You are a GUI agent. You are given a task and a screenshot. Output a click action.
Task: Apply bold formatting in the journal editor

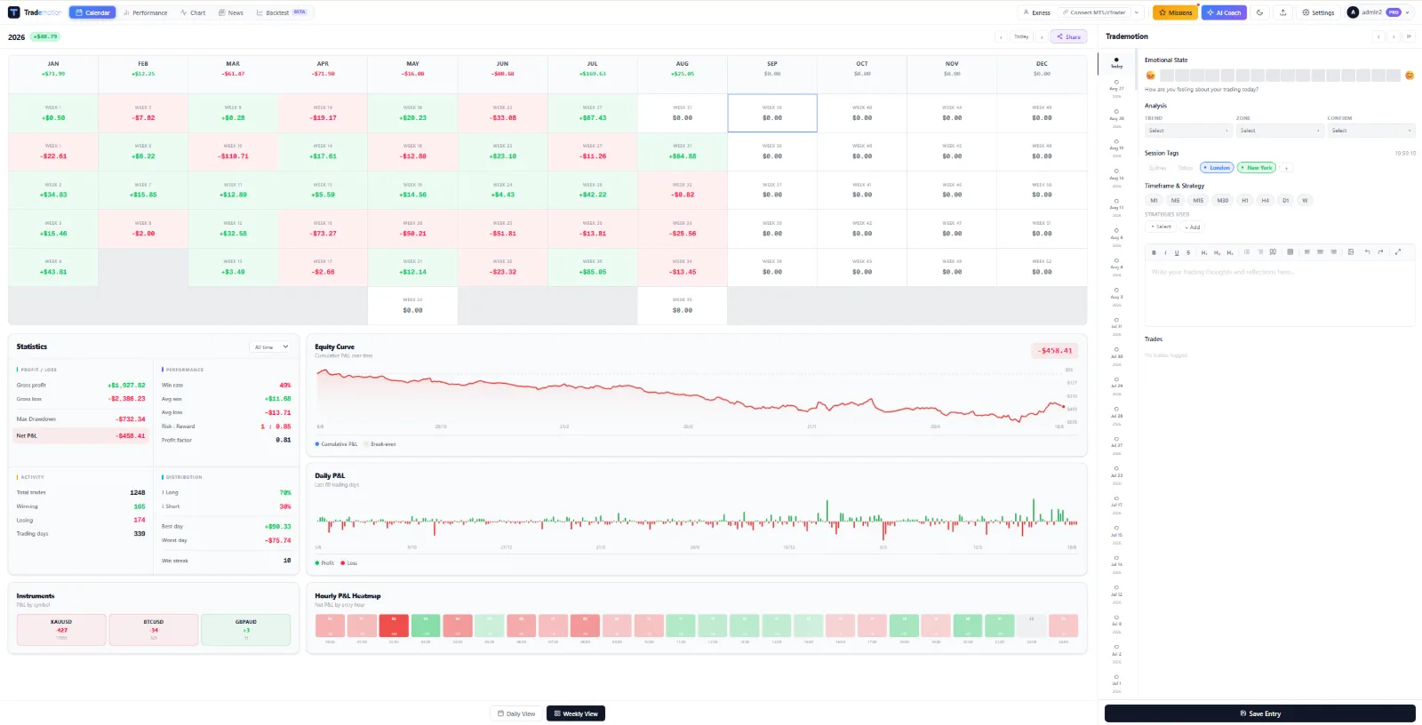pyautogui.click(x=1154, y=252)
